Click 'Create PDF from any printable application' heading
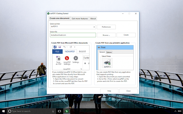 click(112, 43)
